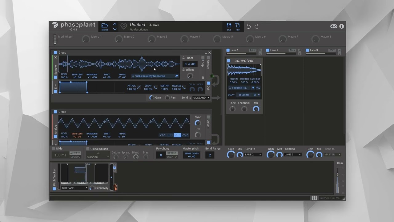Open the gamepad icon in the header
Viewport: 394px width, 222px height.
[x=334, y=27]
